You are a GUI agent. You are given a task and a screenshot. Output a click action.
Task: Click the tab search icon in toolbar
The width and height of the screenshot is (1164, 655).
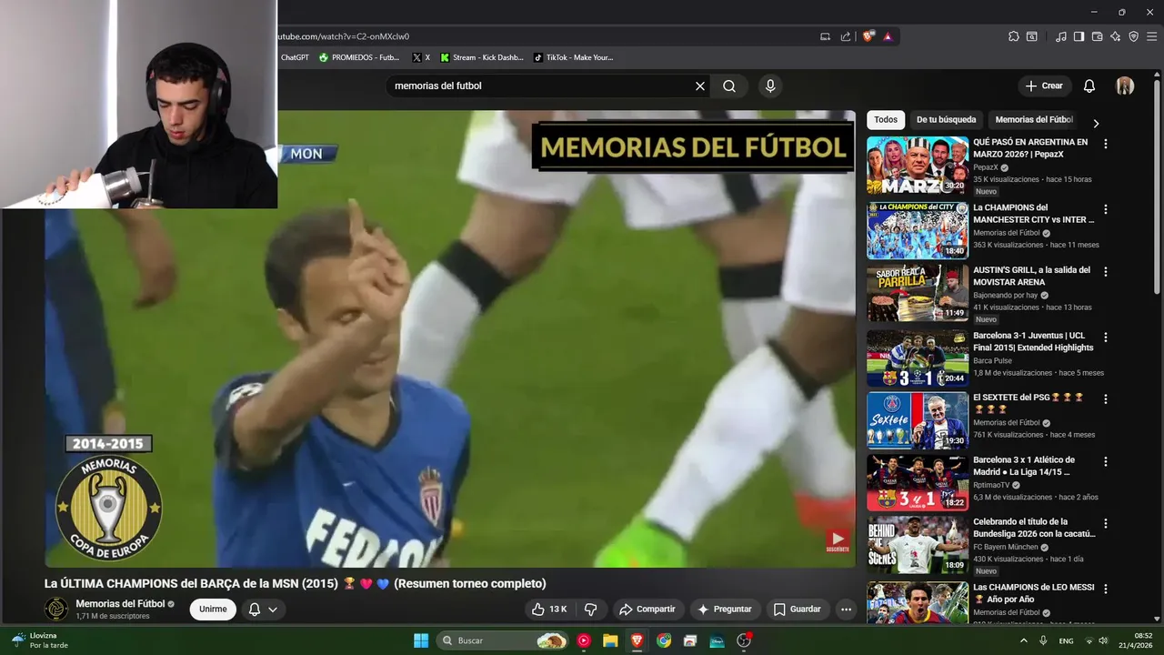click(x=1032, y=36)
